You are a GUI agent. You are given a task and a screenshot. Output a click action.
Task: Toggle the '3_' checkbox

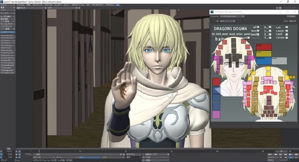click(270, 38)
